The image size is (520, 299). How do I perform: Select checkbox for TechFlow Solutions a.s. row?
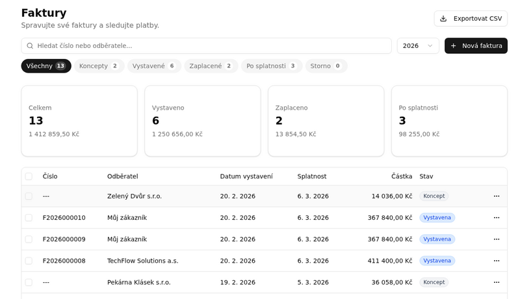(x=29, y=261)
